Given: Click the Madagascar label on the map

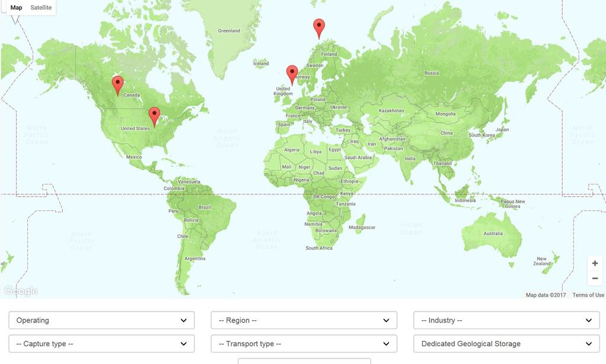Looking at the screenshot, I should (x=362, y=227).
